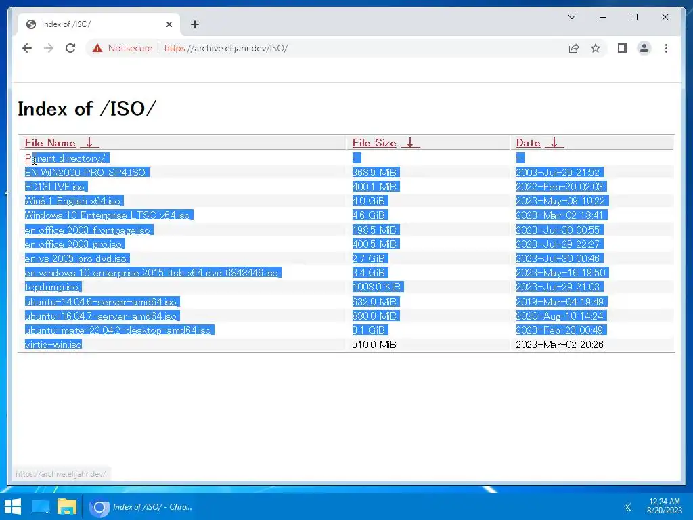Click the Index of /ISO/ heading
Screen dimensions: 693x520
coord(87,108)
